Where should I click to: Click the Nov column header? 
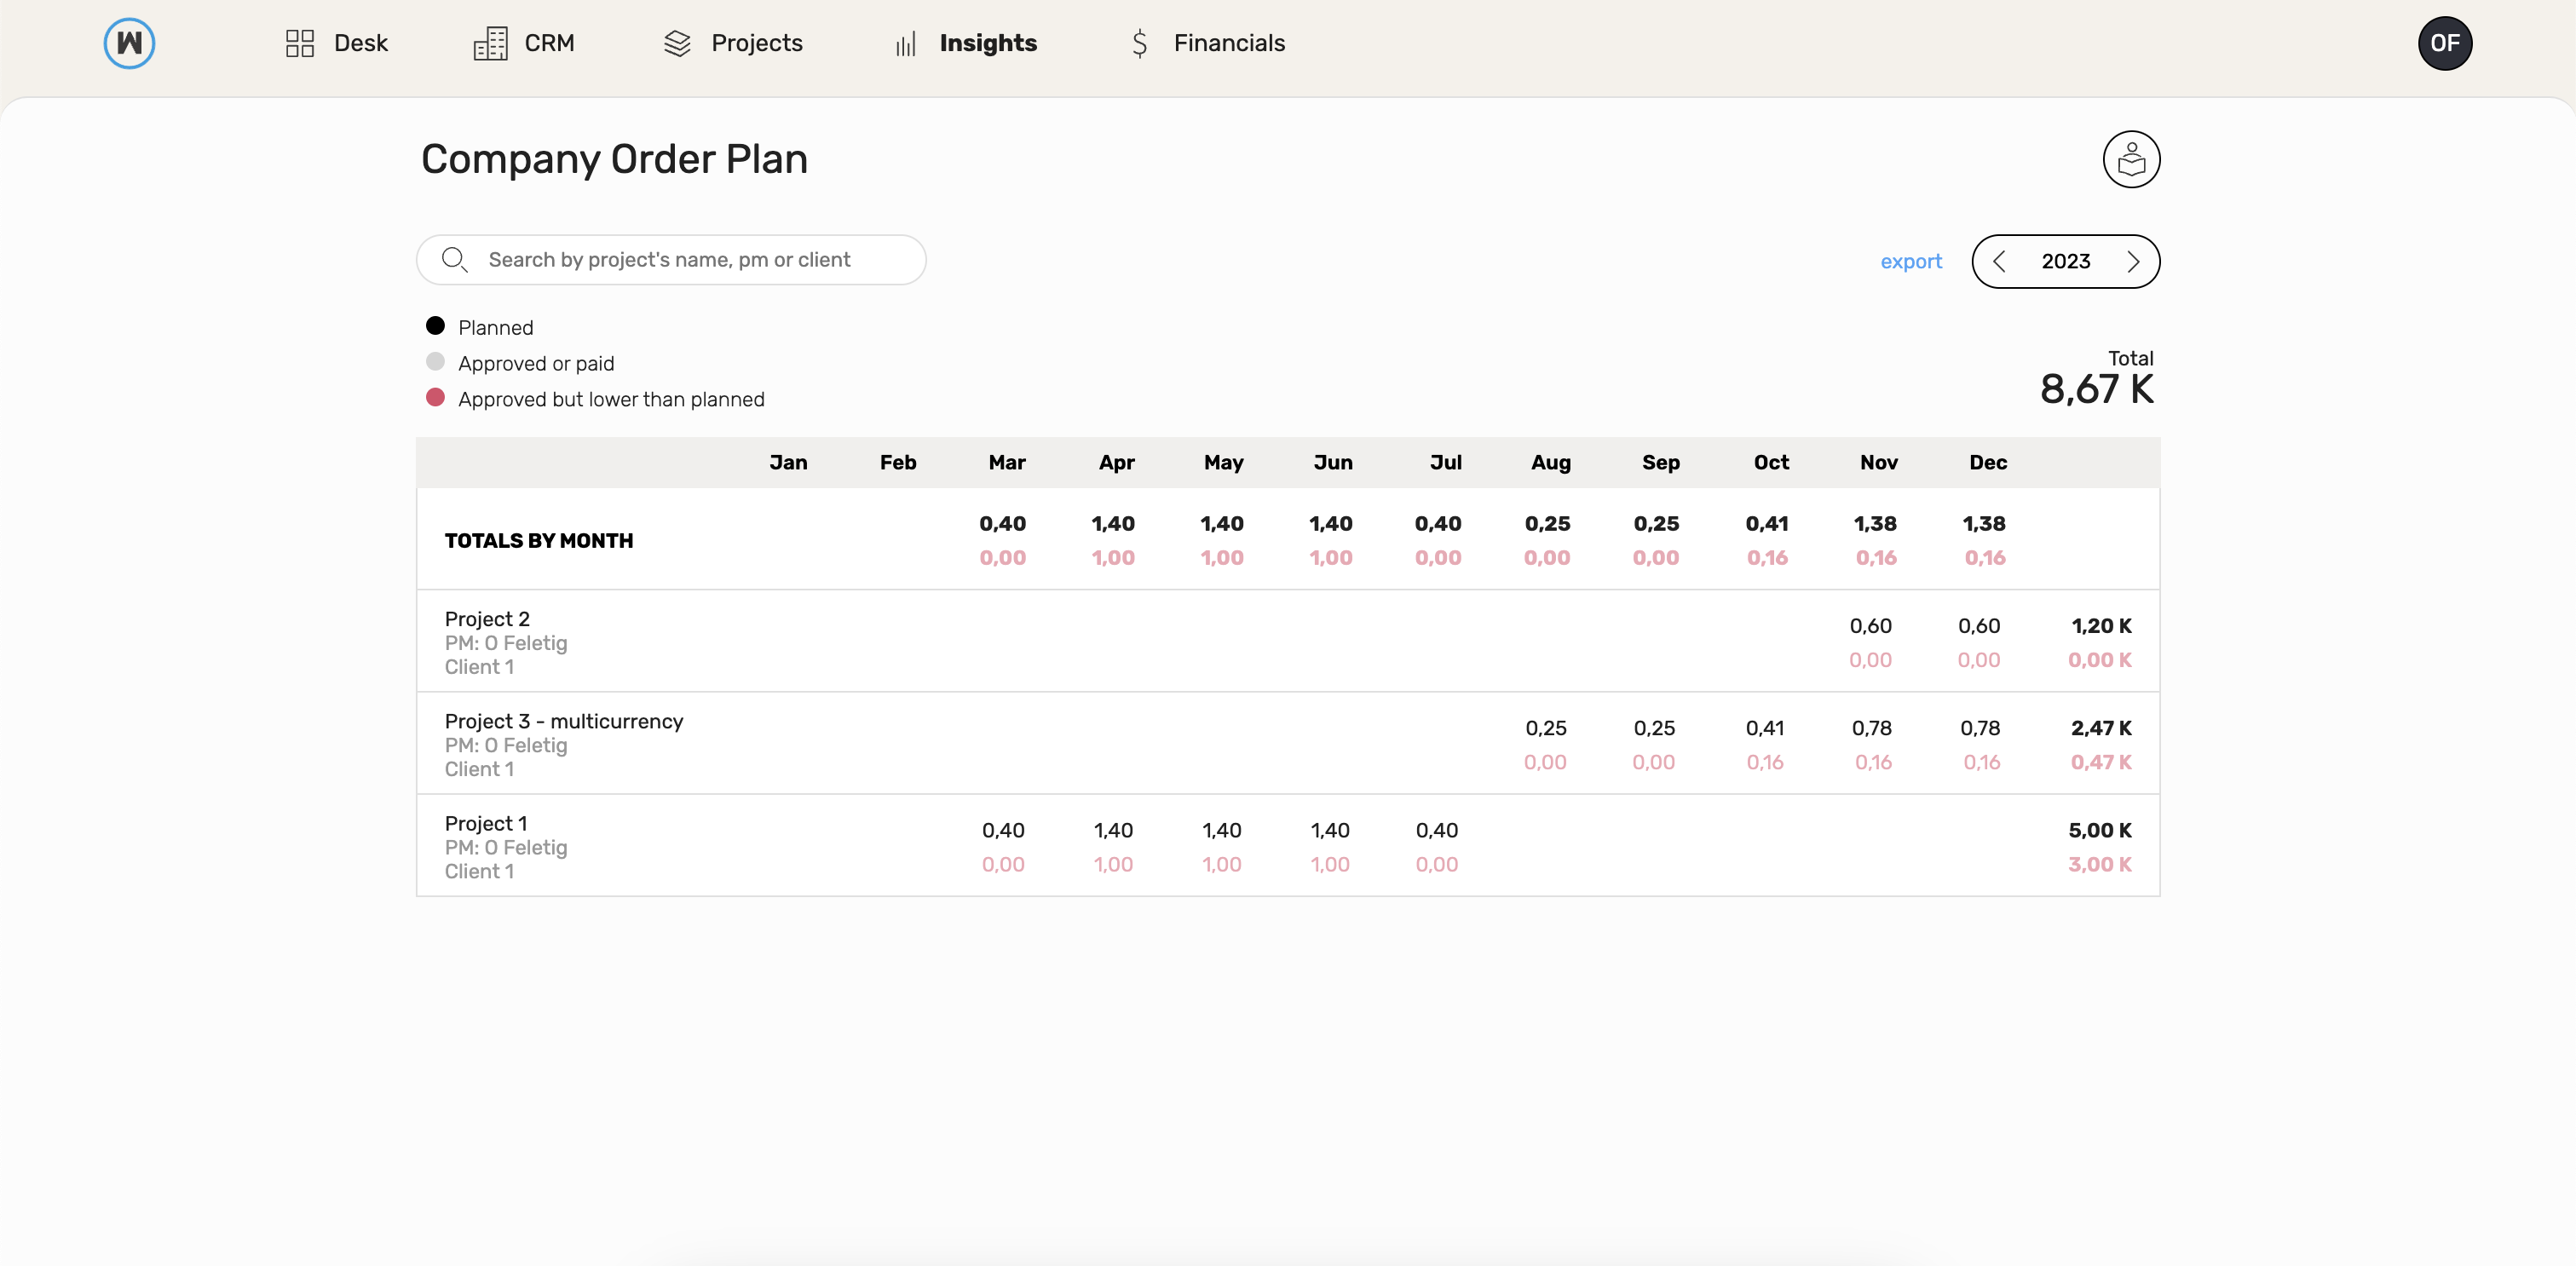point(1879,462)
